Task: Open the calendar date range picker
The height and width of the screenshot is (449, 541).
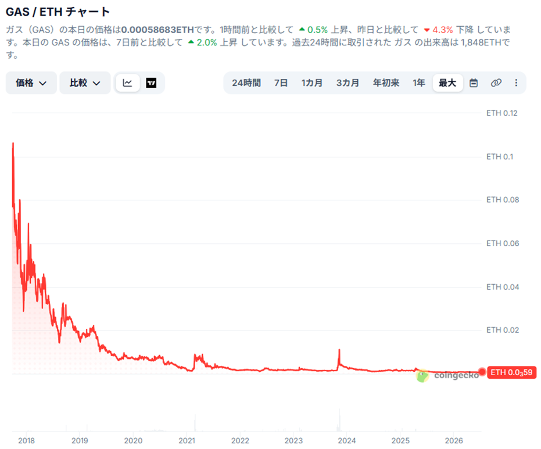Action: pyautogui.click(x=474, y=82)
